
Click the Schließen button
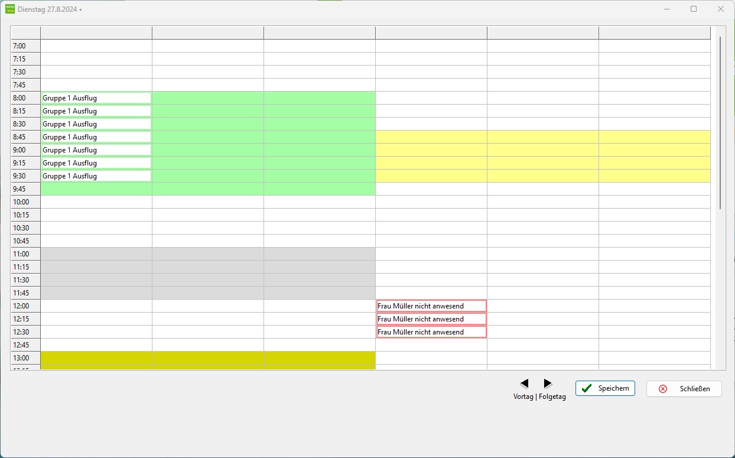pyautogui.click(x=684, y=389)
